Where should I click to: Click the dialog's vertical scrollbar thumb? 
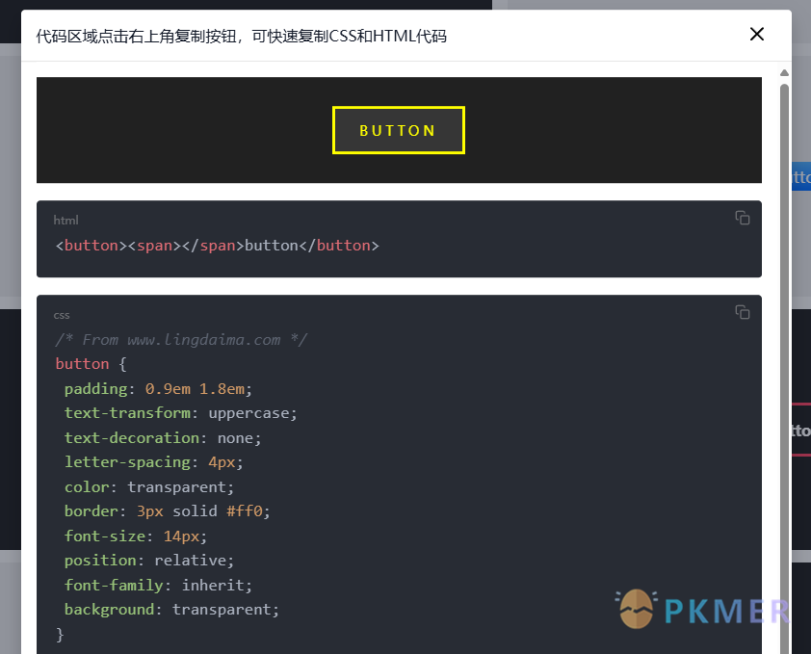784,367
